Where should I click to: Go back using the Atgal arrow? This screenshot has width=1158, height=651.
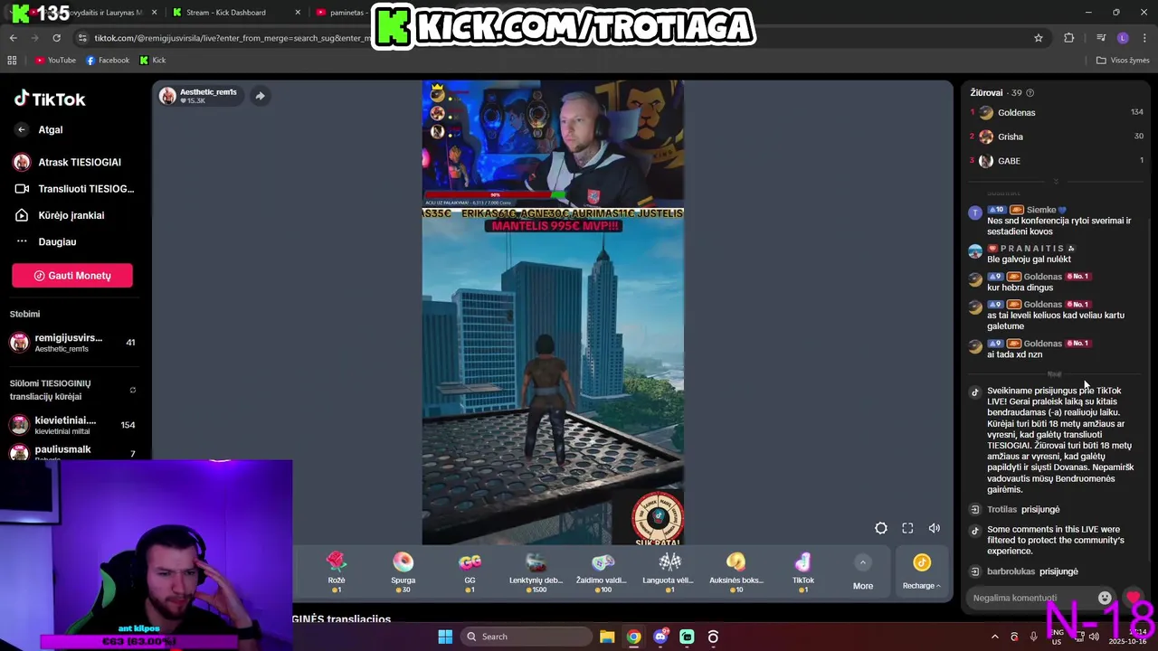pyautogui.click(x=22, y=129)
